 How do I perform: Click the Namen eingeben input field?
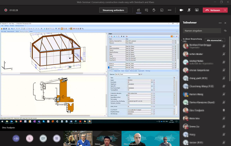tap(202, 31)
